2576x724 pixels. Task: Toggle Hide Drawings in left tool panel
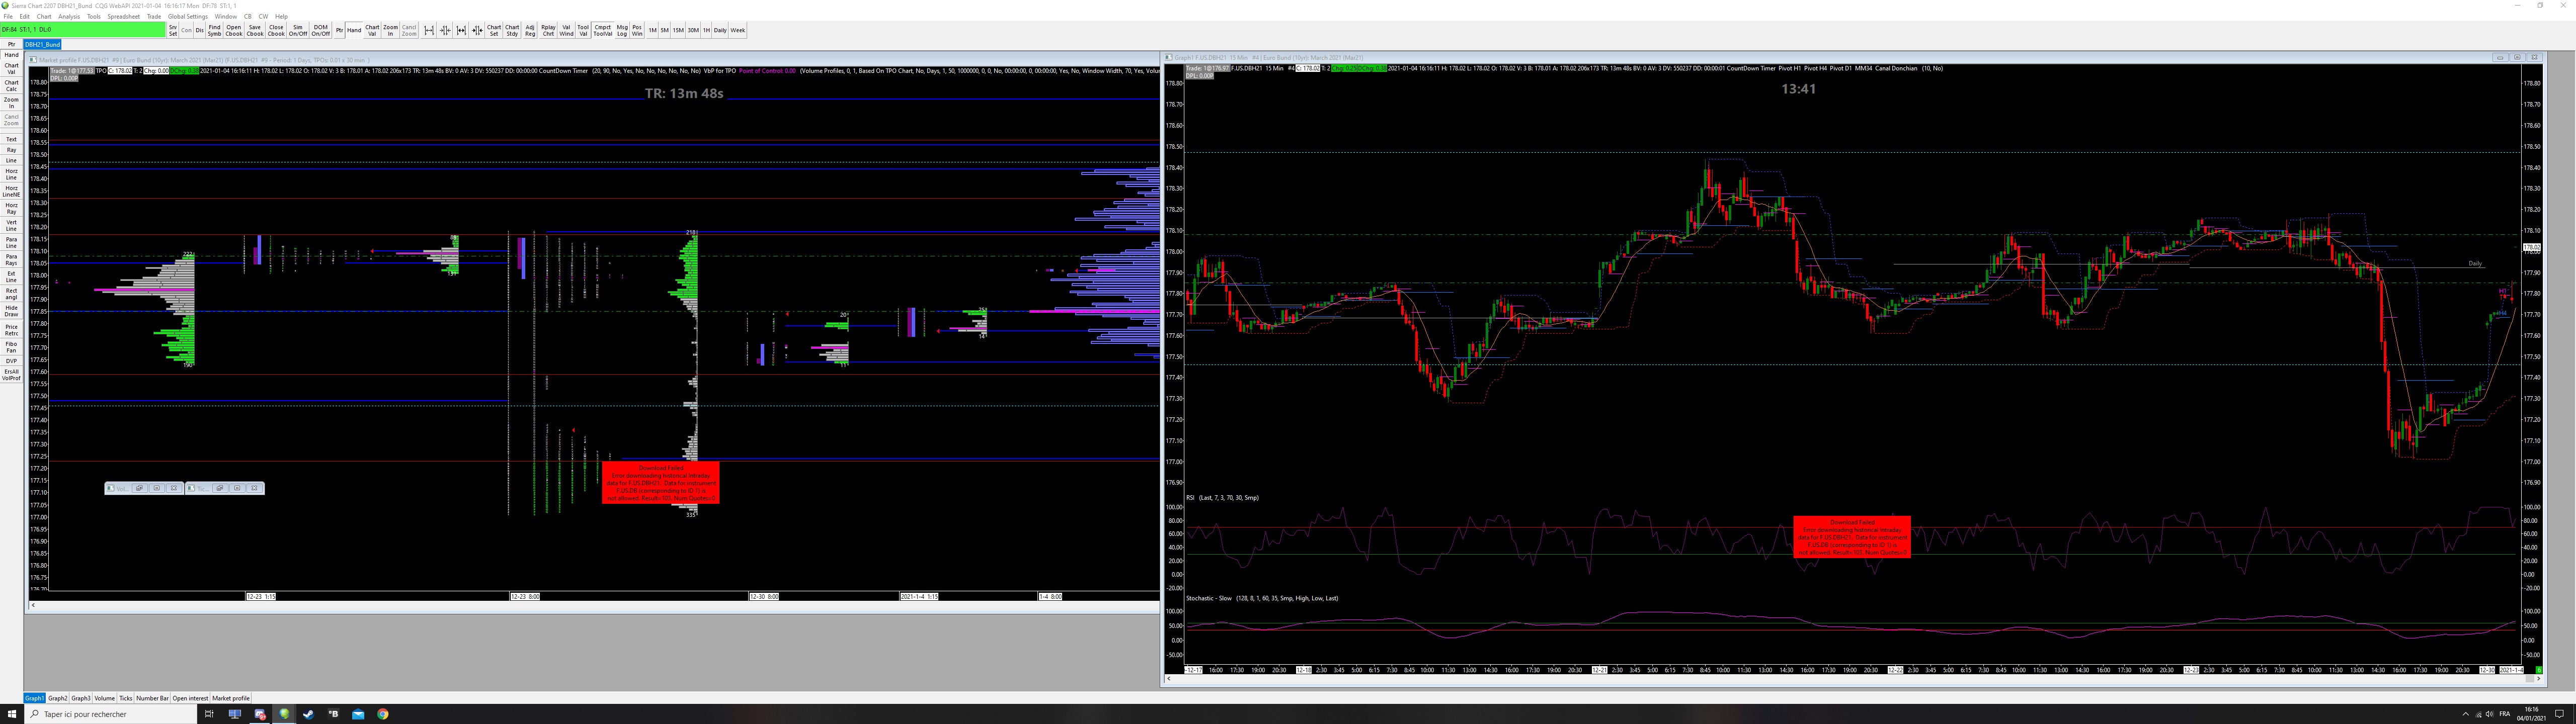pos(11,311)
